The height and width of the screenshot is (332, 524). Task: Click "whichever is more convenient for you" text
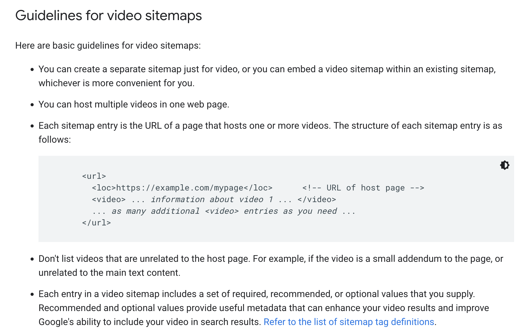[116, 83]
